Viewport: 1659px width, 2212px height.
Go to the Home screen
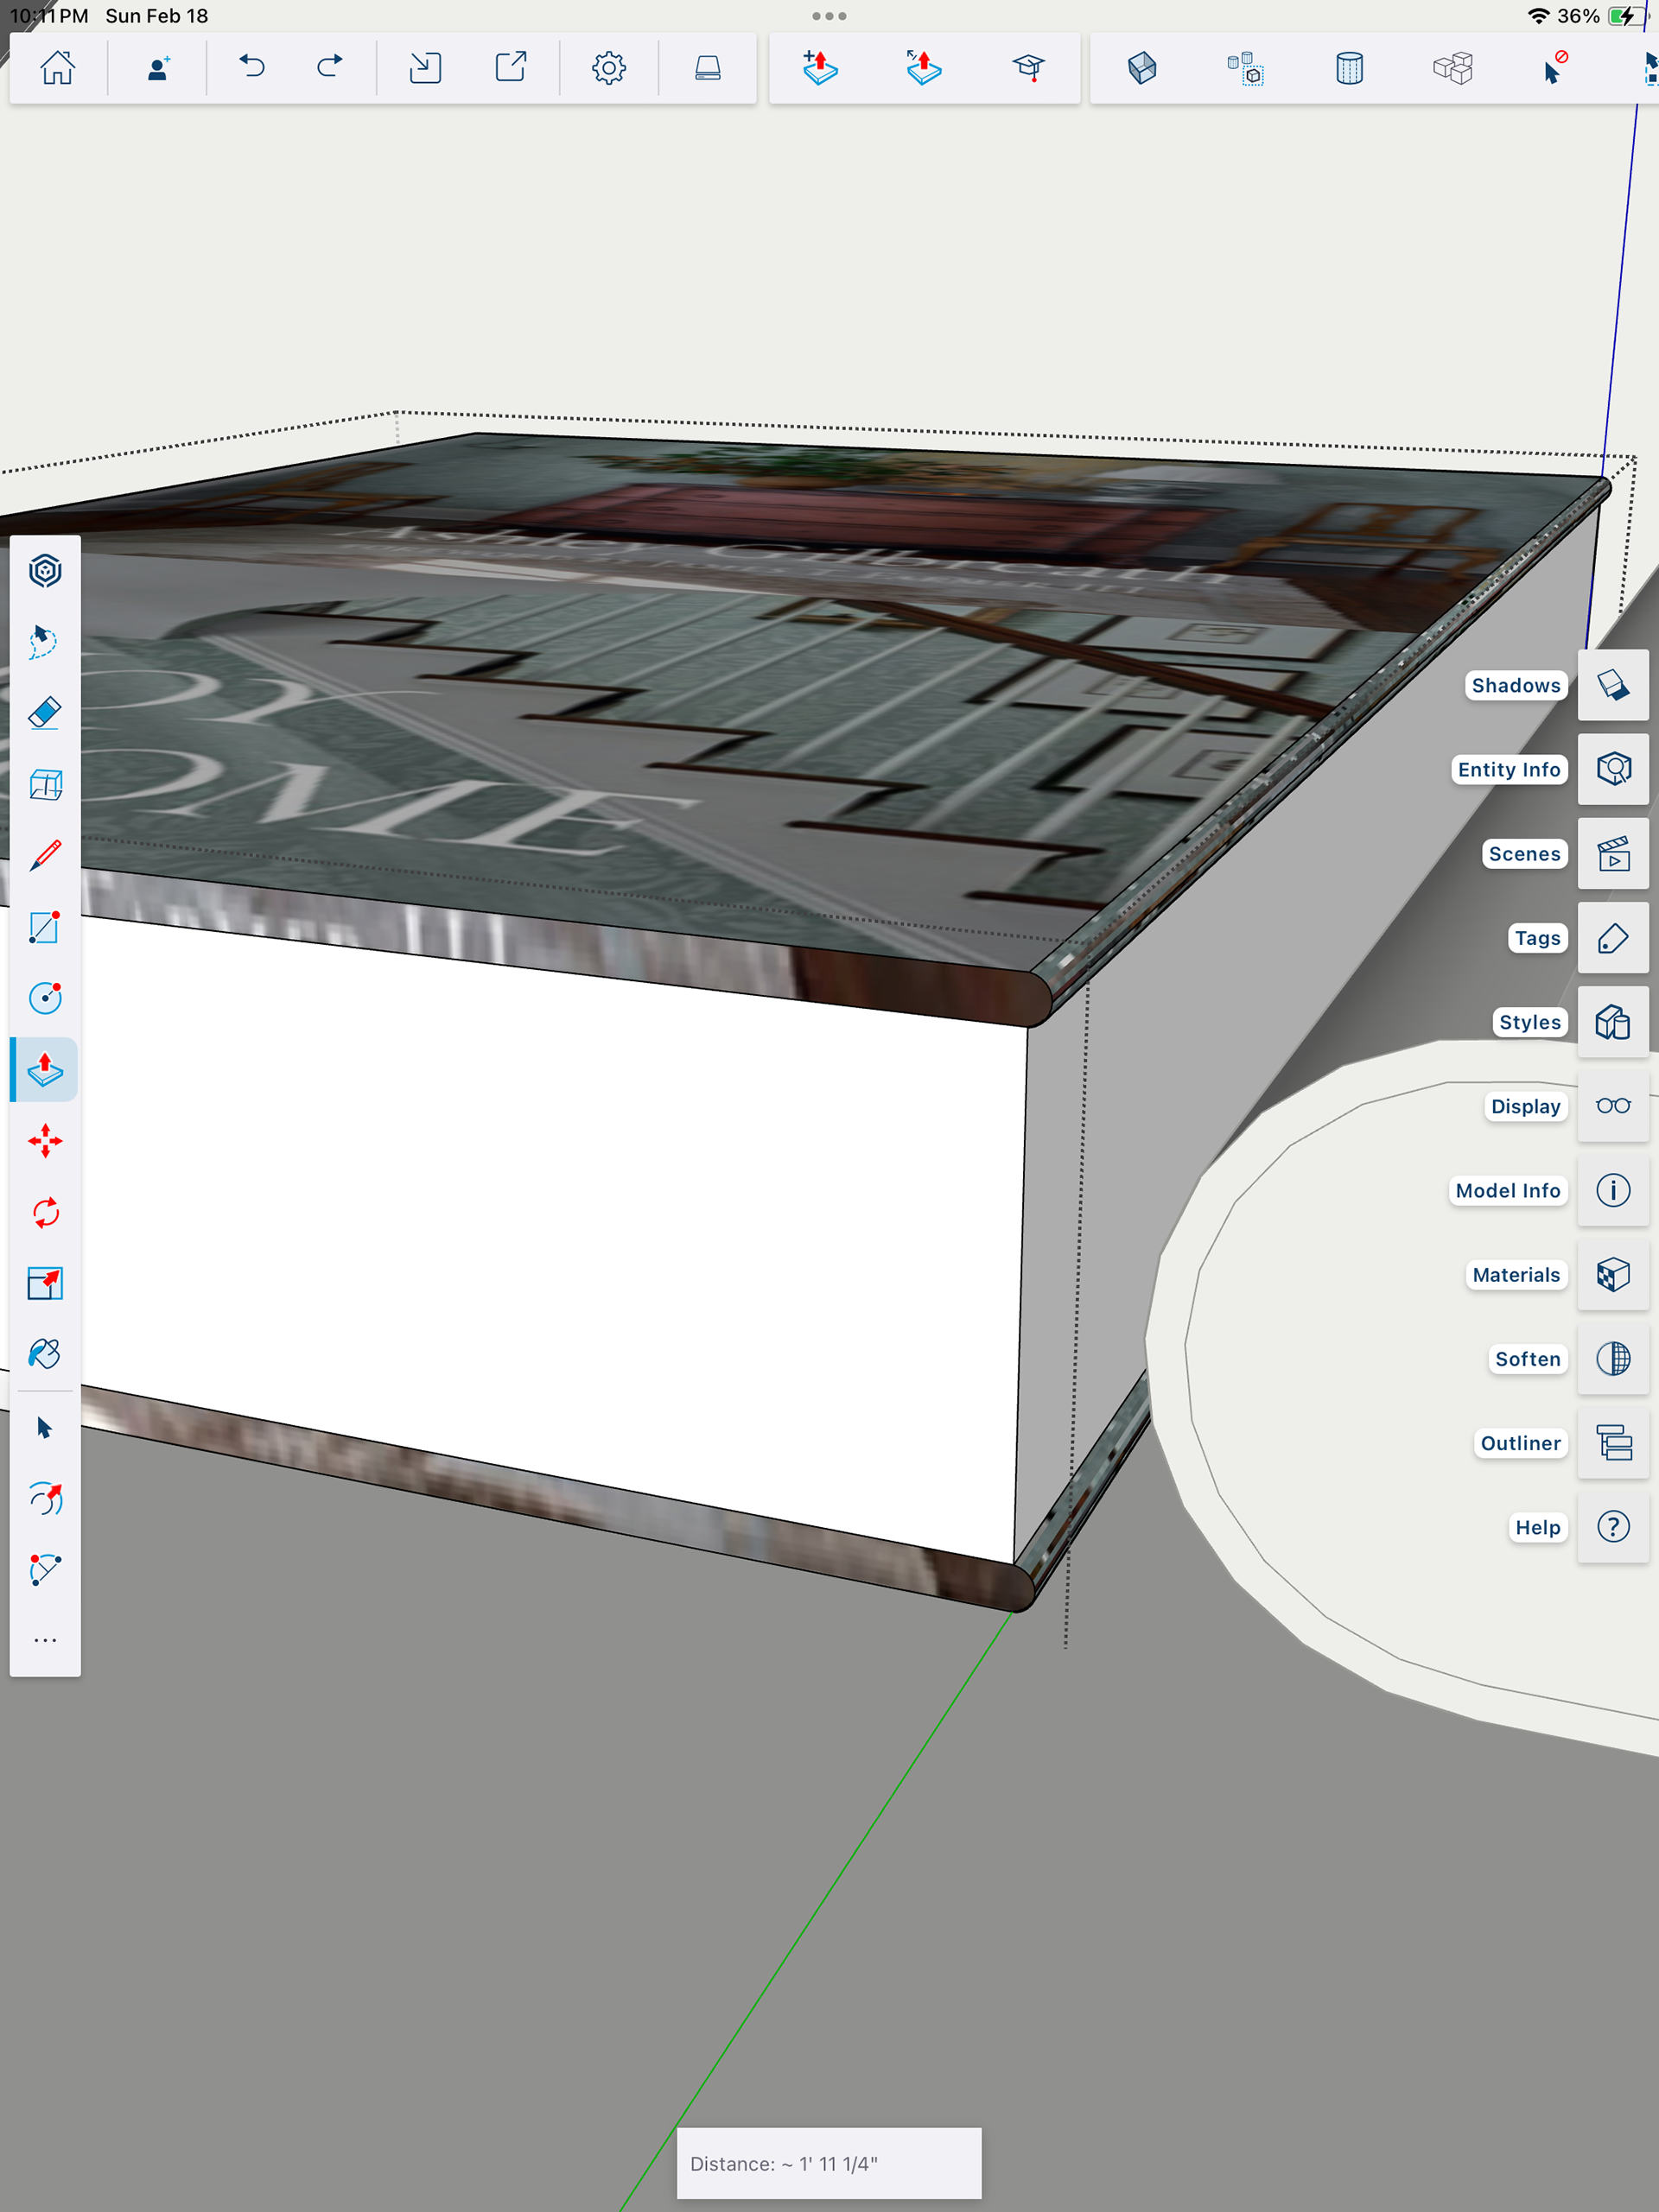pyautogui.click(x=58, y=68)
